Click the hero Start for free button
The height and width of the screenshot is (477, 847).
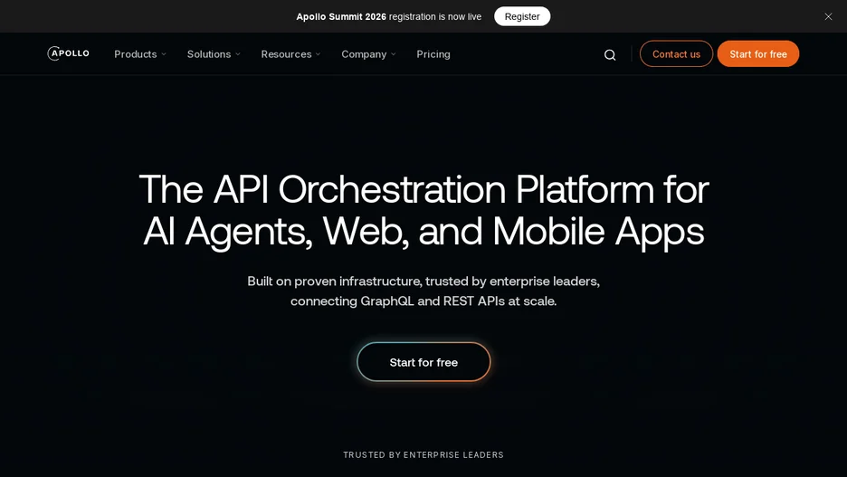(x=423, y=362)
